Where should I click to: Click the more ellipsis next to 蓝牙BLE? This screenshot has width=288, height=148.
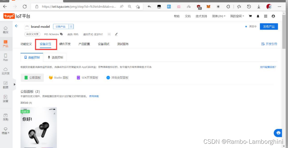pos(109,34)
